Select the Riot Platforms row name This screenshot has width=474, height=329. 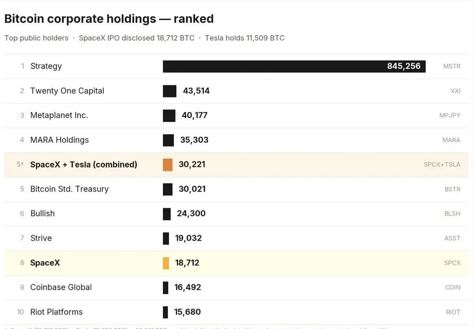(56, 312)
